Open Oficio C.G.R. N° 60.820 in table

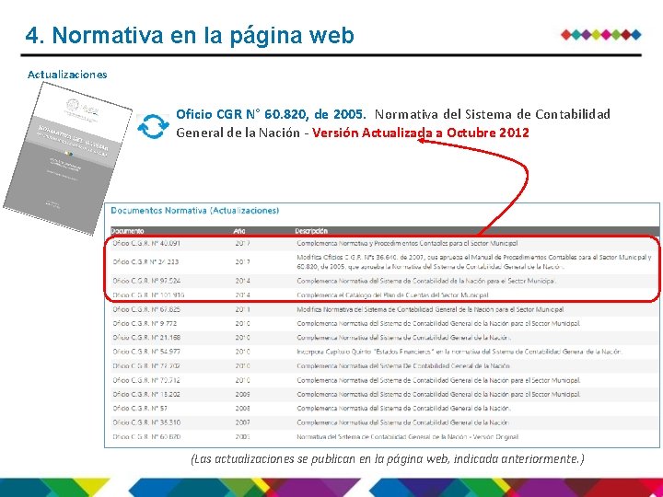pos(146,437)
